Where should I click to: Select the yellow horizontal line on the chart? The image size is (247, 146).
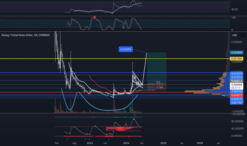114,59
